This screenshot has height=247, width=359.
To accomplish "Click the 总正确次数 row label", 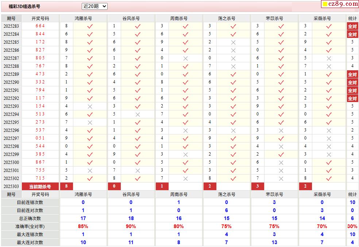I will (x=30, y=219).
